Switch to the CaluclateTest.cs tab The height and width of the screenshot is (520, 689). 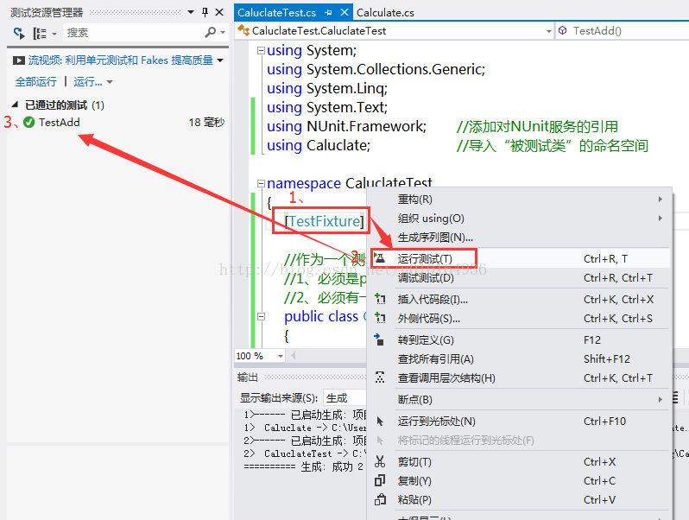click(277, 13)
